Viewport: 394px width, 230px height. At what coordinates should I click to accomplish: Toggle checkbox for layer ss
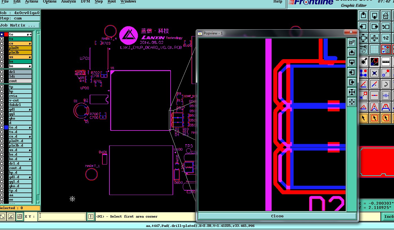click(2, 57)
